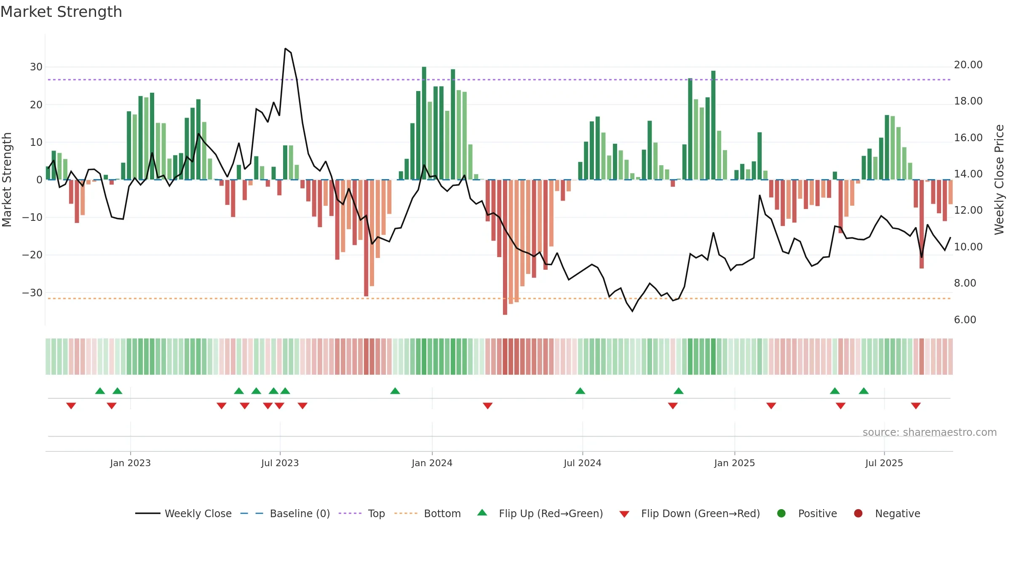Click the −10 strength axis tick
Screen dimensions: 1011x569
pos(32,217)
